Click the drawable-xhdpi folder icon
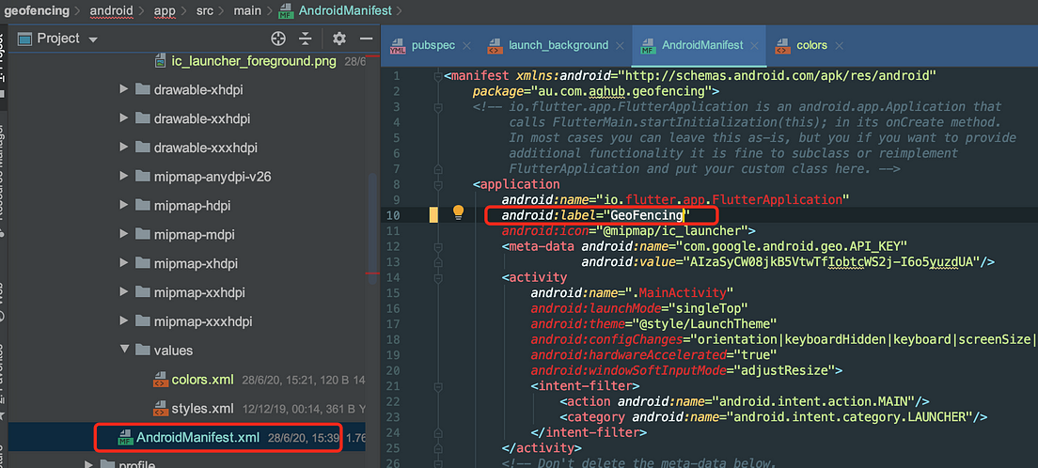 pos(142,88)
